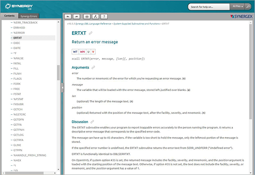Screen dimensions: 255x175
Task: Click the contents pane vertical scrollbar thumb
Action: tap(59, 73)
